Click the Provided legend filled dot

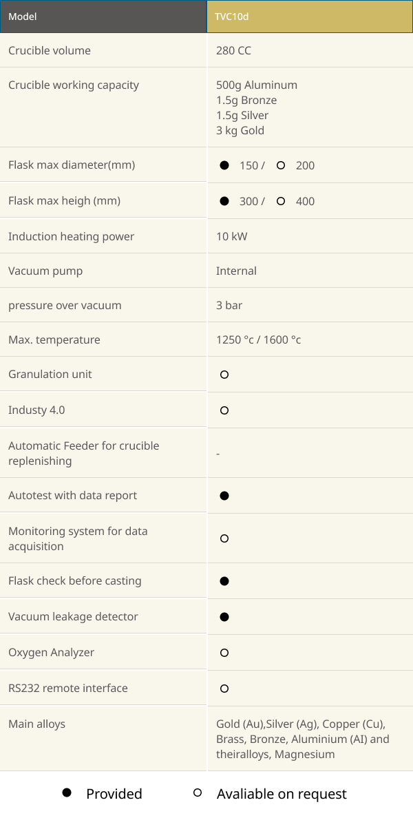click(67, 793)
